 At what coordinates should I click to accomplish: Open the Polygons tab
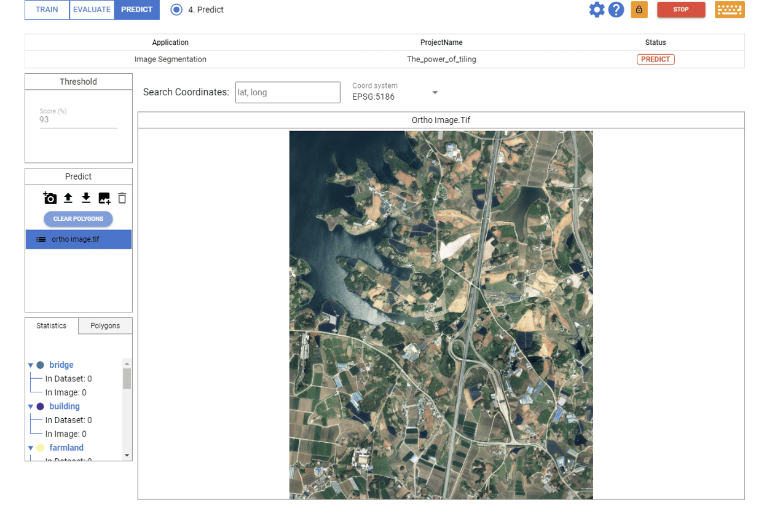(104, 325)
